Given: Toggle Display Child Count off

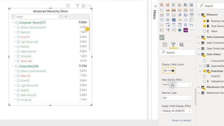Looking at the screenshot, I should coord(169,71).
